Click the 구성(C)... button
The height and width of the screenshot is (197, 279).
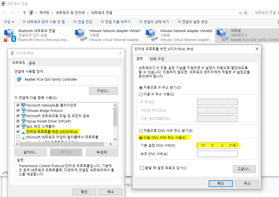pos(103,91)
